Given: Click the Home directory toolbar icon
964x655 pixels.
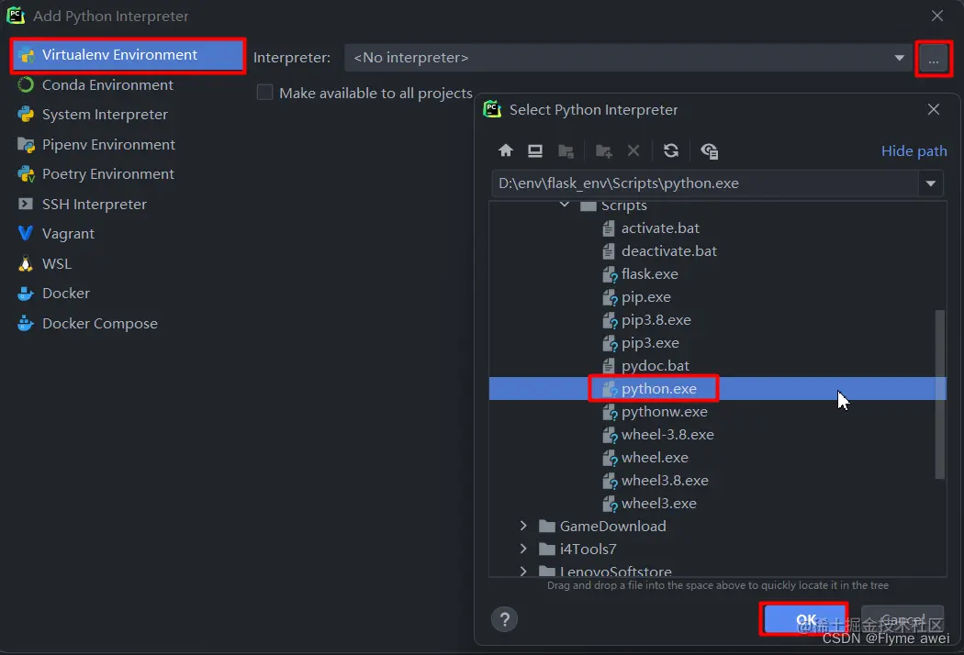Looking at the screenshot, I should pyautogui.click(x=505, y=150).
